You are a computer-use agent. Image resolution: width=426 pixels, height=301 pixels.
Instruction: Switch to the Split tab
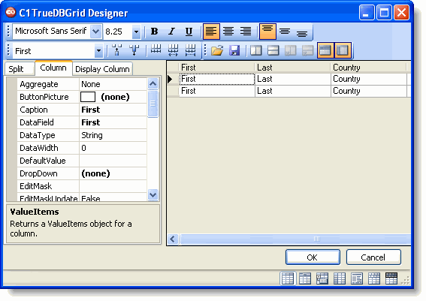[x=19, y=68]
